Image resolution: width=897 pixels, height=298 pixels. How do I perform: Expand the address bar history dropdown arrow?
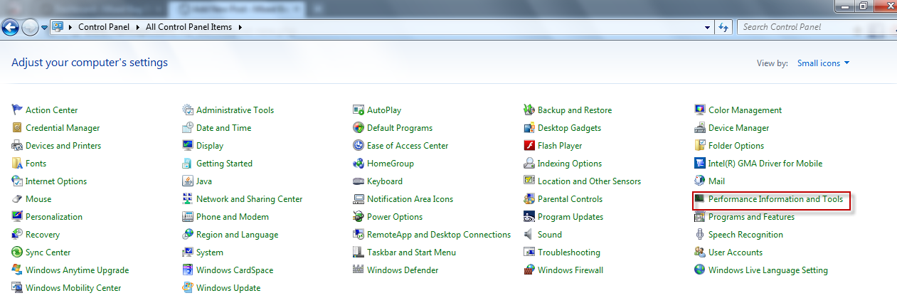[x=707, y=27]
